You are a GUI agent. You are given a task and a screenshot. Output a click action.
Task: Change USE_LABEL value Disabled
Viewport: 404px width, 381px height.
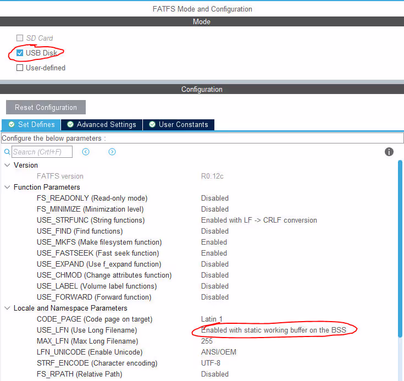point(215,286)
